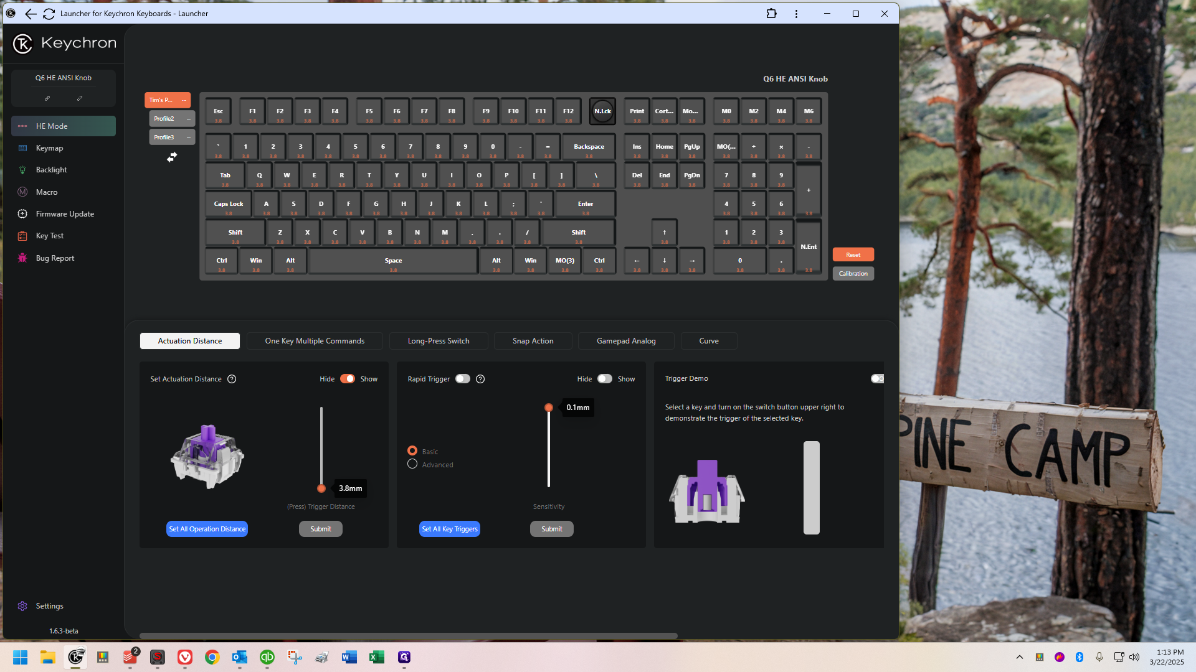Open the Tim's P... profile options menu

184,100
